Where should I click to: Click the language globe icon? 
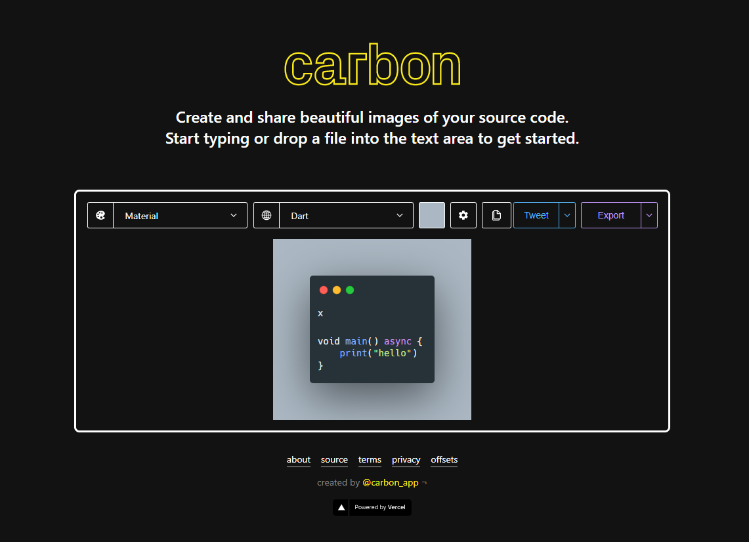267,215
